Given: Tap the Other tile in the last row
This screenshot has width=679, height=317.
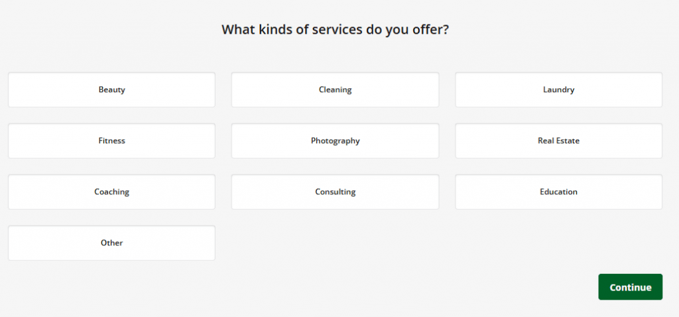Looking at the screenshot, I should (111, 243).
